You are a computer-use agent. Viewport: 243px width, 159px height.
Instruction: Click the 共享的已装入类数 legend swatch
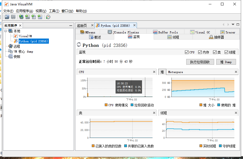point(126,146)
